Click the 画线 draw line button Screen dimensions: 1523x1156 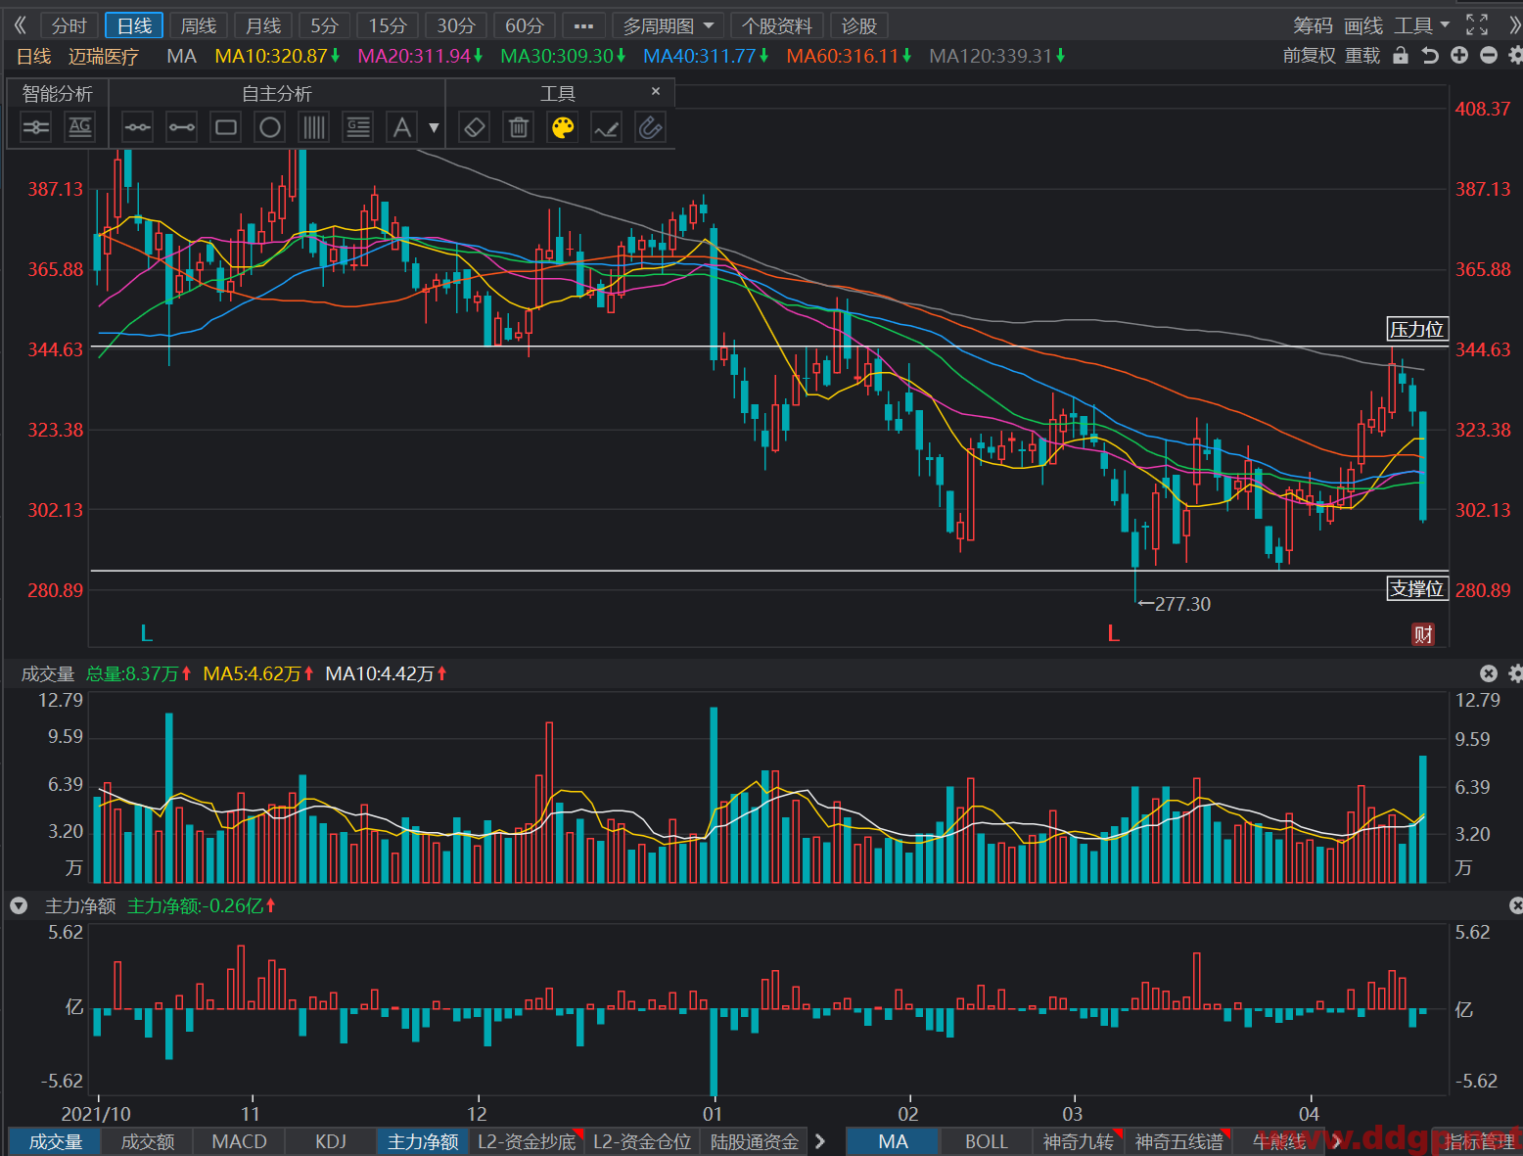click(1363, 25)
